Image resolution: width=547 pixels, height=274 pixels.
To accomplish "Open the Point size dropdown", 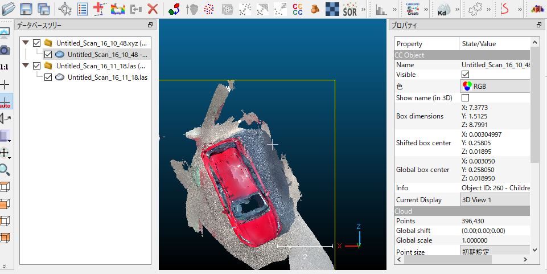I will 495,251.
